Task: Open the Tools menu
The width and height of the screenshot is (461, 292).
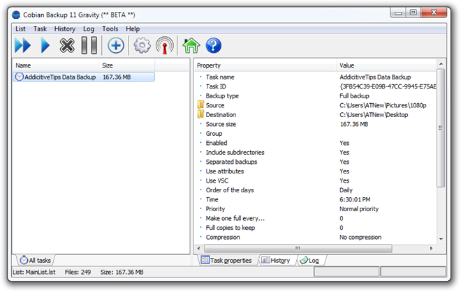Action: (x=110, y=29)
